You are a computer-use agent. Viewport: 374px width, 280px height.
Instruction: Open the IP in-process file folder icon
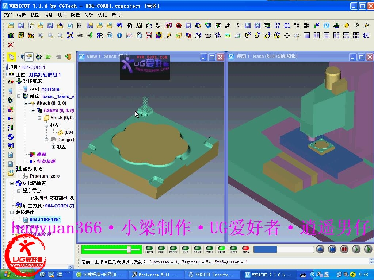point(41,26)
